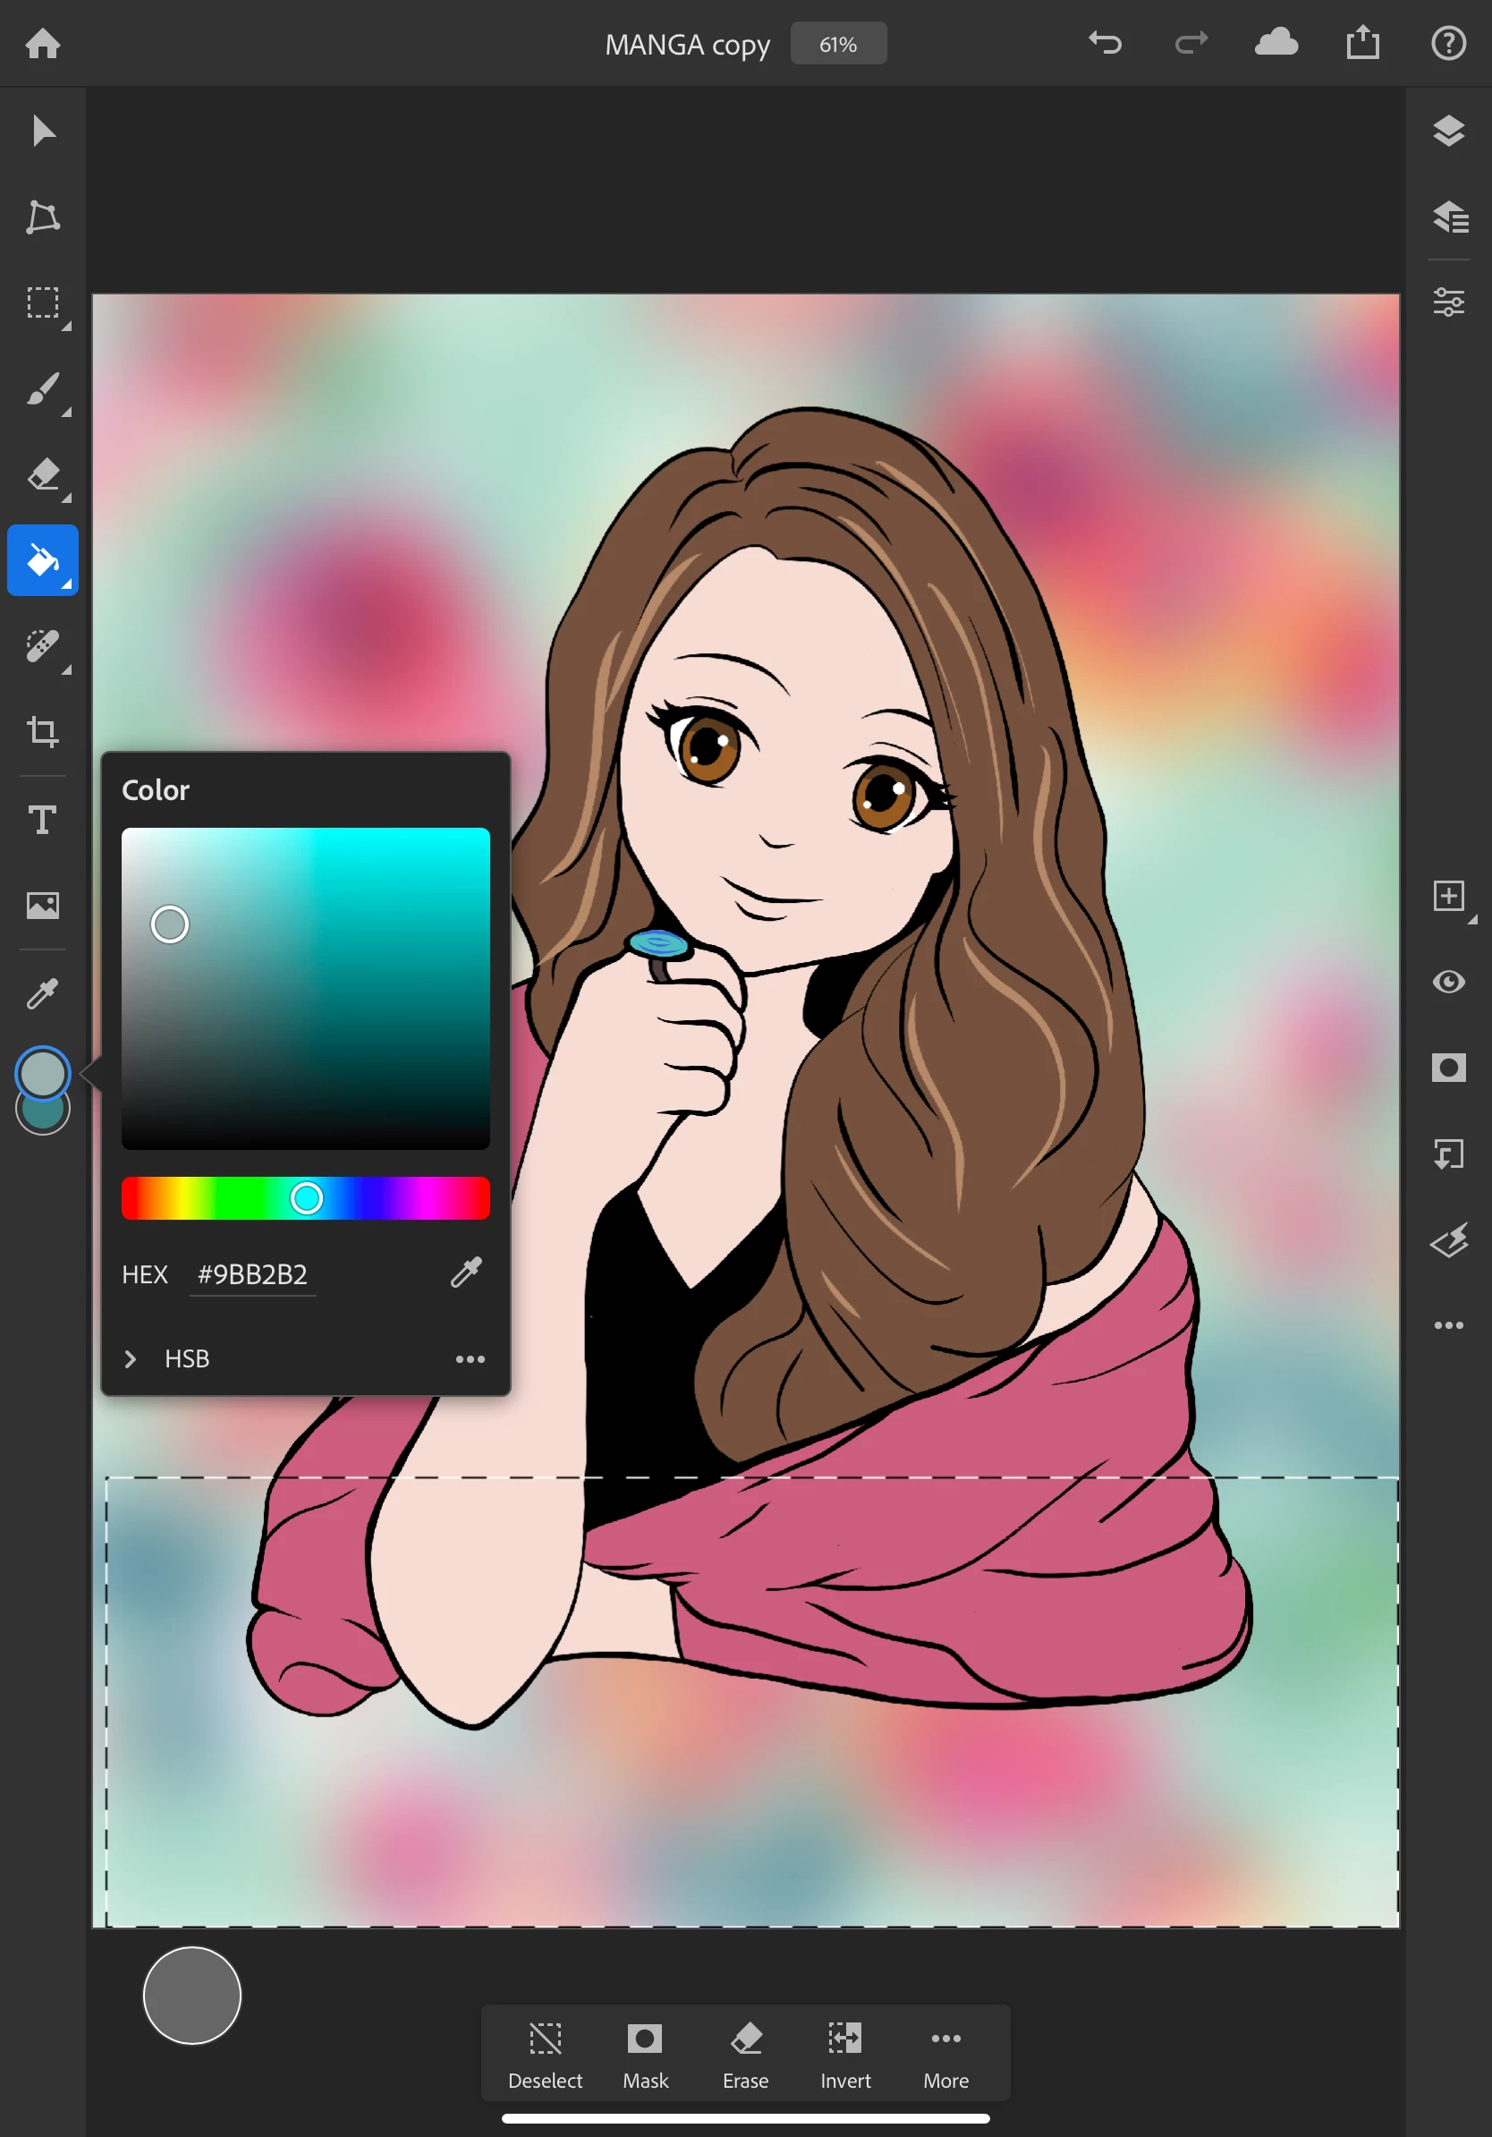Select the Paint Bucket fill tool
Screen dimensions: 1492x2137
[43, 560]
